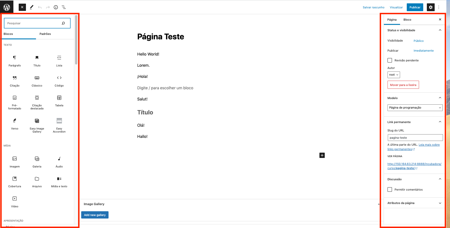450x228 pixels.
Task: Add an Imagem block
Action: (x=15, y=162)
